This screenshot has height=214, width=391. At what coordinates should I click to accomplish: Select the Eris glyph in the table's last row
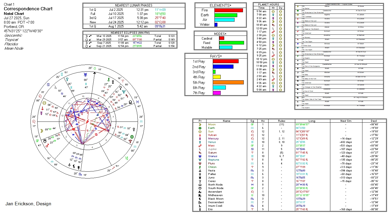click(200, 209)
